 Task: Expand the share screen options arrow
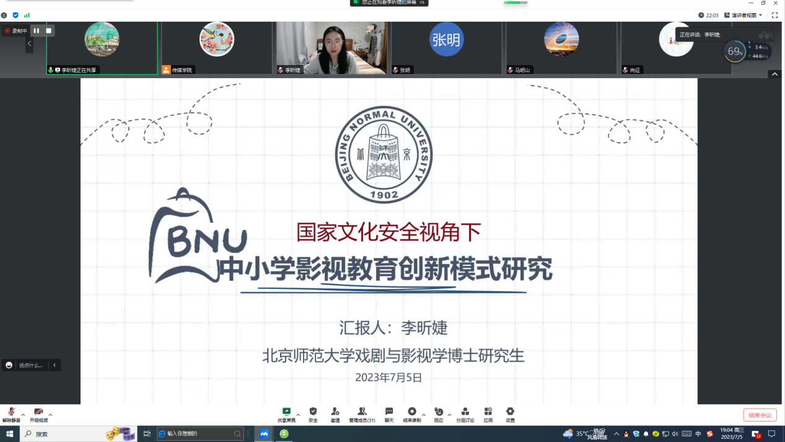point(298,414)
